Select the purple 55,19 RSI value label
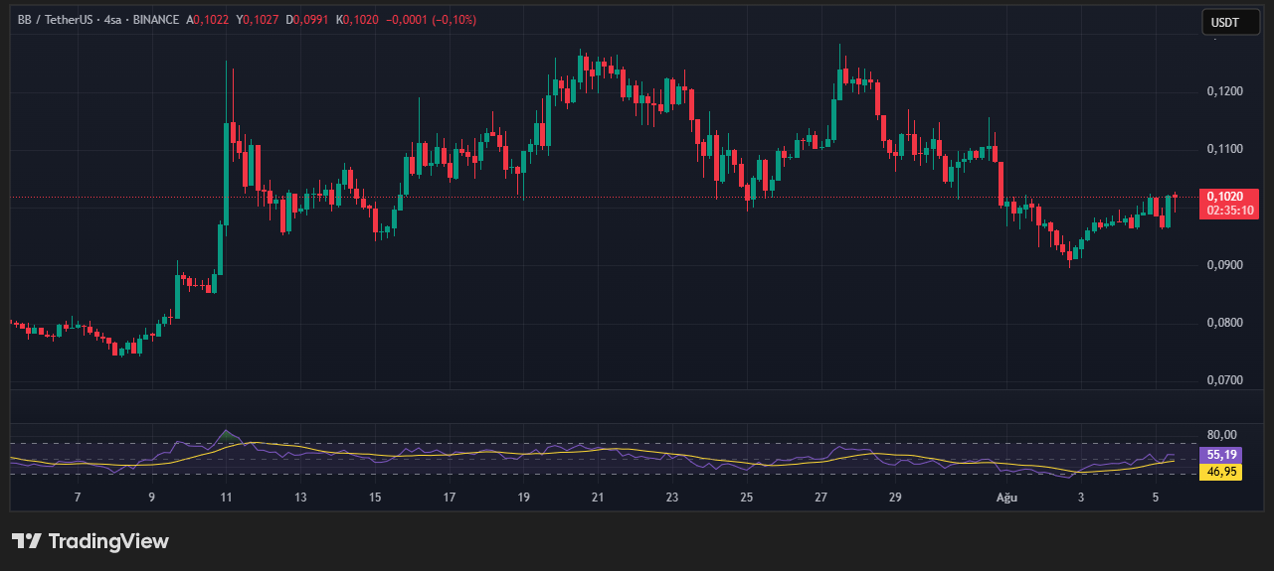1274x571 pixels. click(1220, 455)
